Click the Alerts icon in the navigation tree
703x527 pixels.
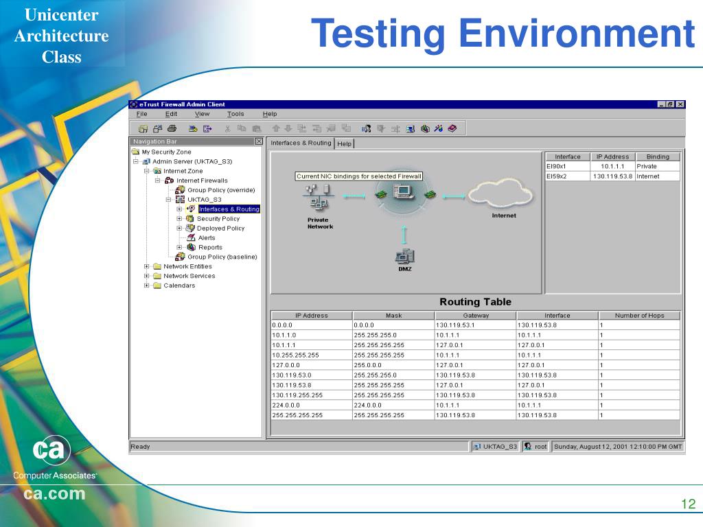[191, 237]
